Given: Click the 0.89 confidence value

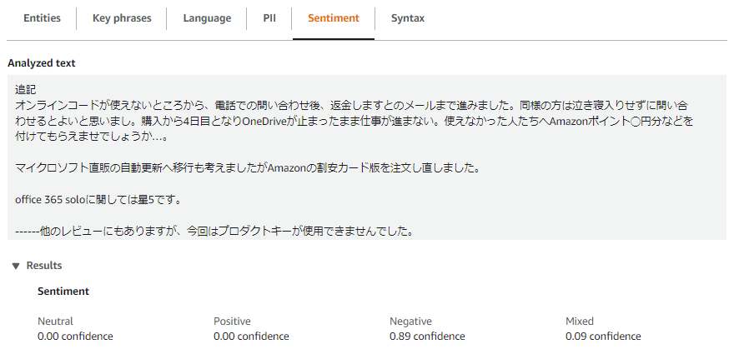Looking at the screenshot, I should pos(427,337).
